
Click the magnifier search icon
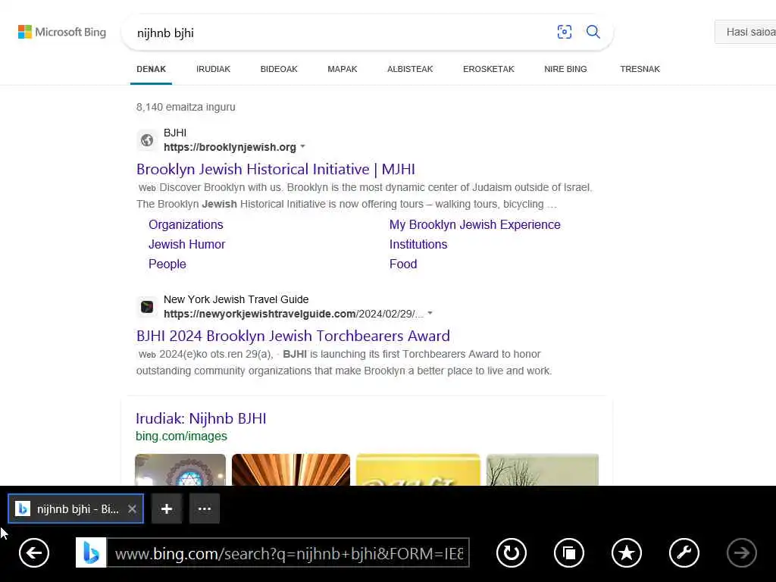pos(593,32)
